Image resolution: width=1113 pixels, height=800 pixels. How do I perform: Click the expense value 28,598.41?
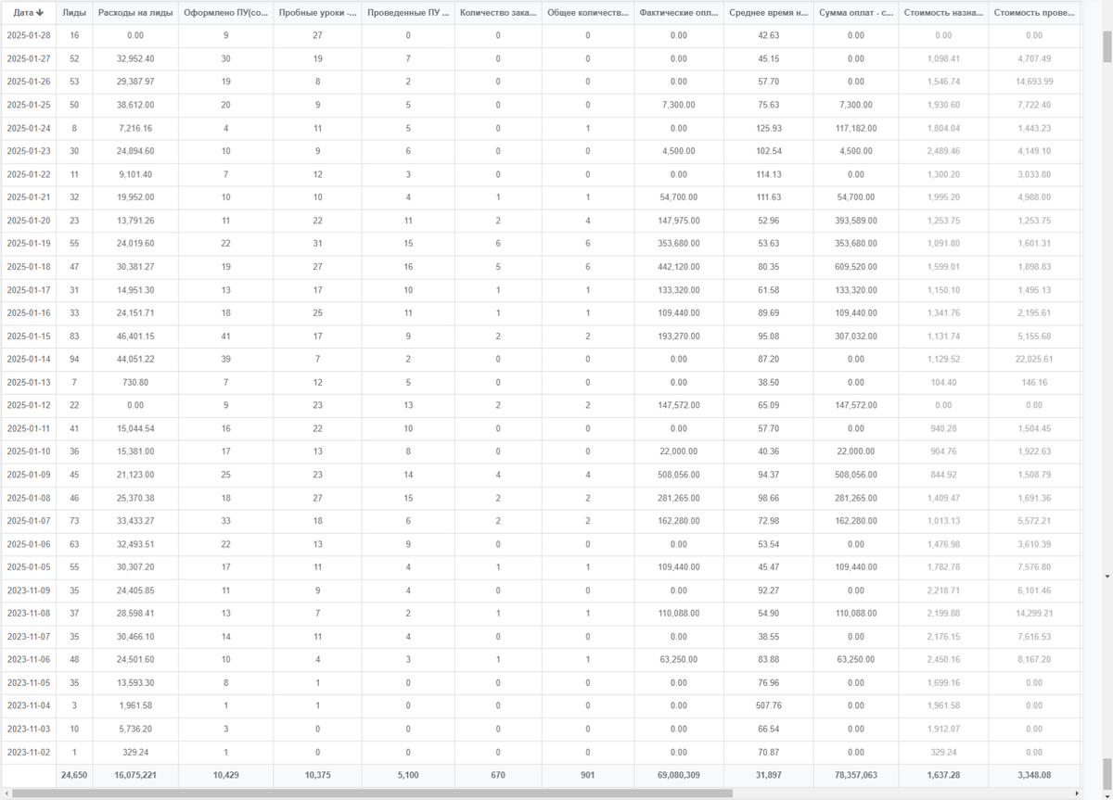[x=134, y=614]
